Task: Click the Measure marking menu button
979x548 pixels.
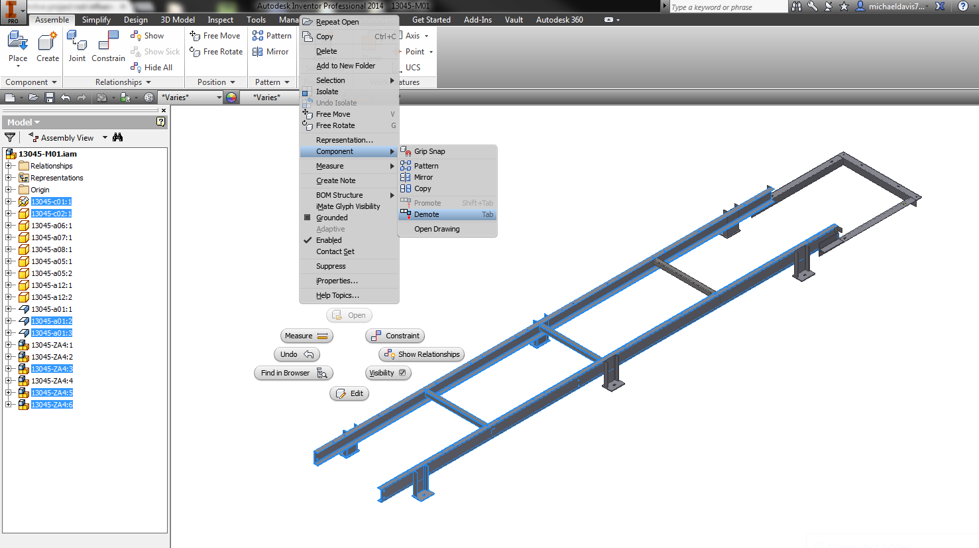Action: pos(306,336)
